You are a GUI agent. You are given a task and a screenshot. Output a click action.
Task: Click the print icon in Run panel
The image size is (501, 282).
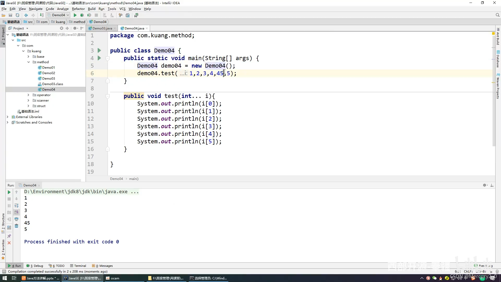pos(16,219)
